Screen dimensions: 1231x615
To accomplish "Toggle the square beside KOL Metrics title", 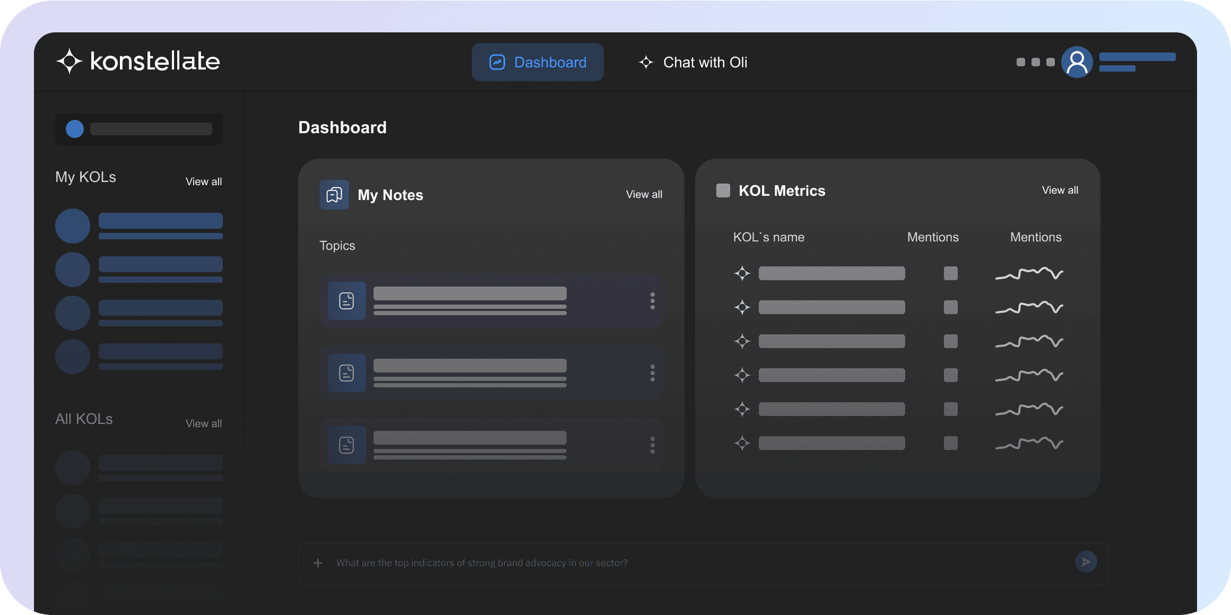I will coord(723,190).
